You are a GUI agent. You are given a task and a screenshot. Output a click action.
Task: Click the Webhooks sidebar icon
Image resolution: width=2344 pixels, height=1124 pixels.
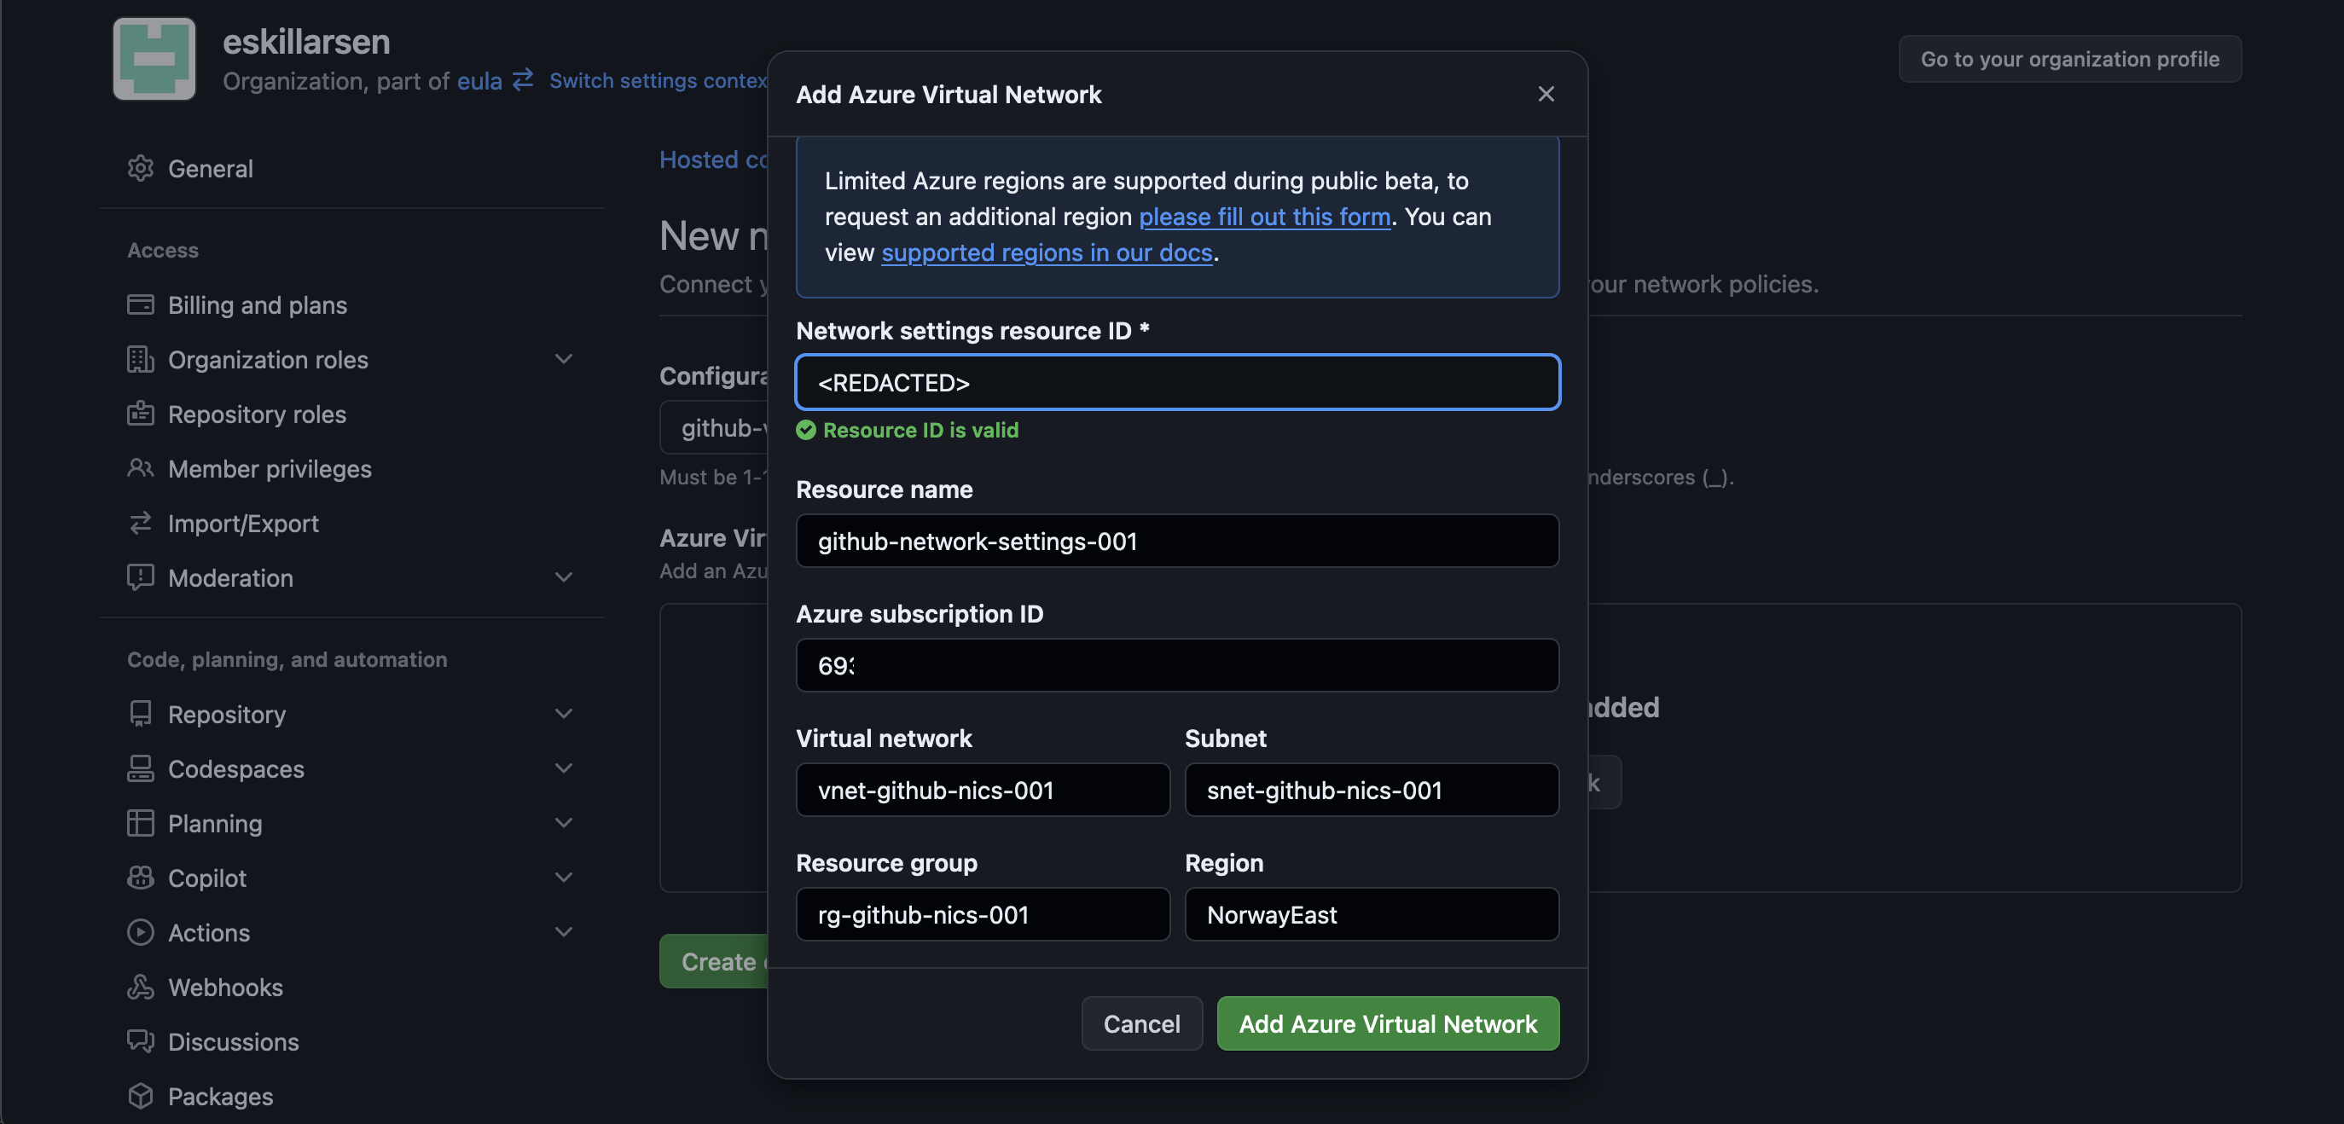tap(140, 987)
